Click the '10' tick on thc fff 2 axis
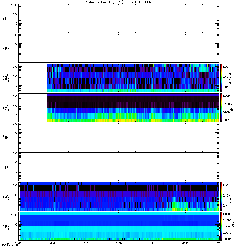This screenshot has height=252, width=237. 16,172
